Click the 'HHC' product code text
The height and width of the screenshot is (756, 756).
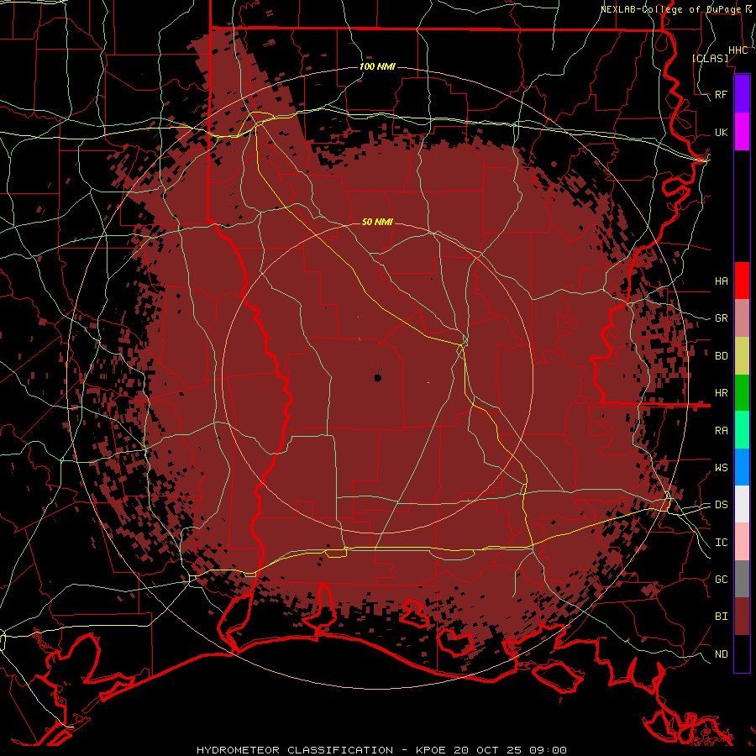[x=738, y=50]
